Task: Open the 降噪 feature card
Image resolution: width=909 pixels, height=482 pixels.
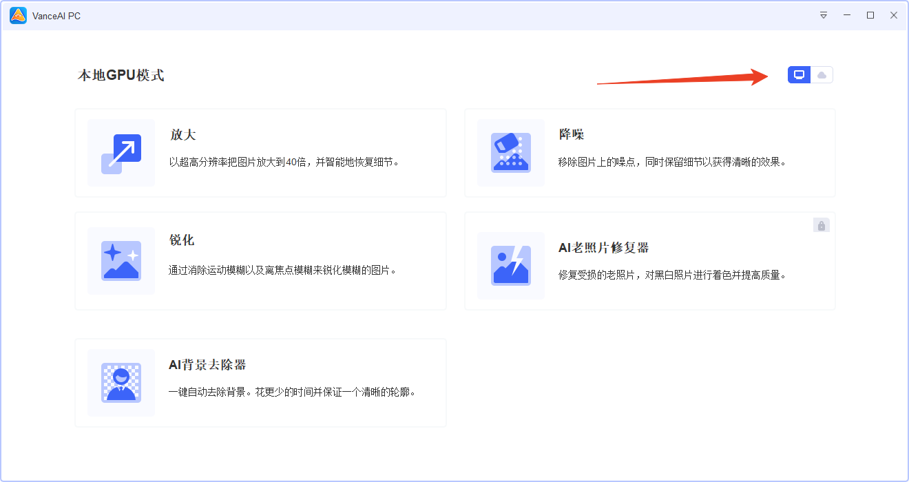Action: (x=650, y=153)
